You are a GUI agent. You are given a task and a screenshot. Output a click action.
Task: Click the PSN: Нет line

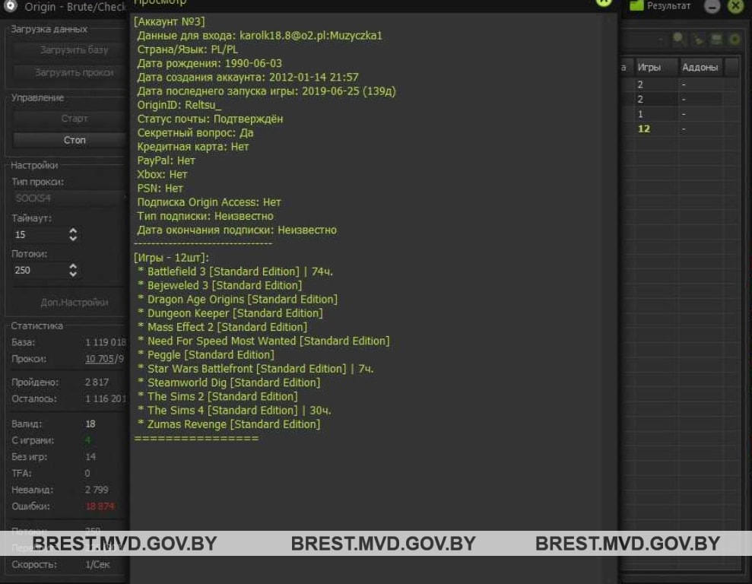tap(160, 189)
